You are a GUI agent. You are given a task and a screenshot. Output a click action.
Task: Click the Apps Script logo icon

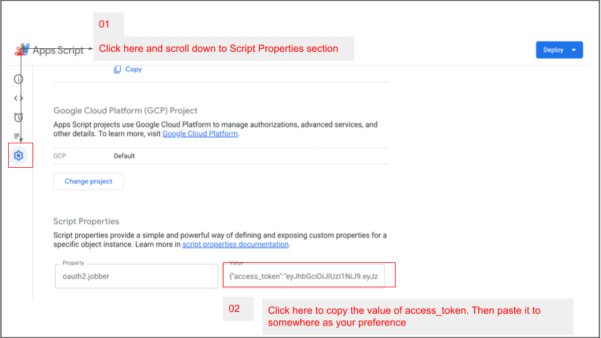[23, 50]
